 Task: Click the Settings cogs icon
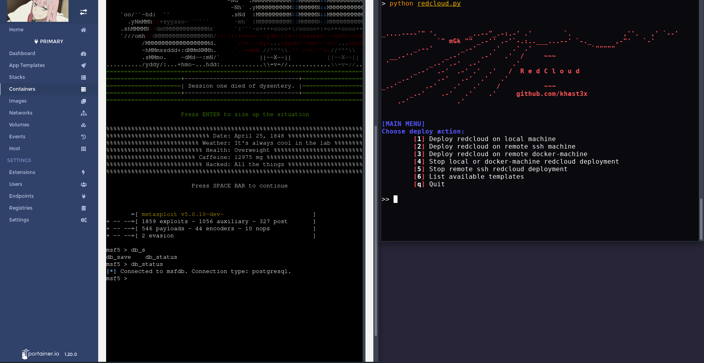click(x=84, y=220)
